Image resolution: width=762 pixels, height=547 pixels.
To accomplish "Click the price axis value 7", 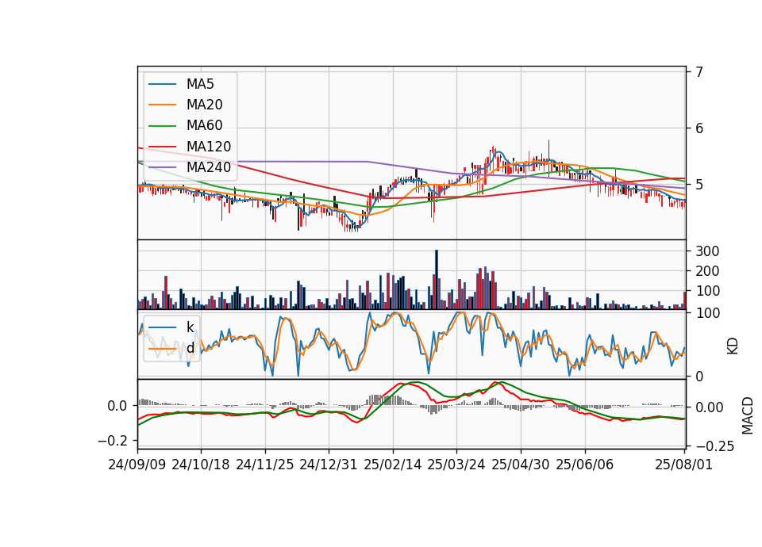I will 699,72.
